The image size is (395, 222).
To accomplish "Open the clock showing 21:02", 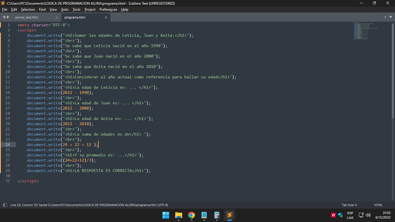I will (x=383, y=215).
